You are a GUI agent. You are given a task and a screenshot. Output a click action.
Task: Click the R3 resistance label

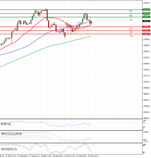click(x=131, y=11)
